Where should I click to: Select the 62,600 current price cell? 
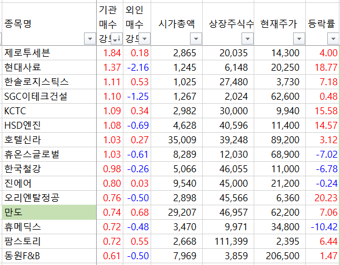[280, 96]
